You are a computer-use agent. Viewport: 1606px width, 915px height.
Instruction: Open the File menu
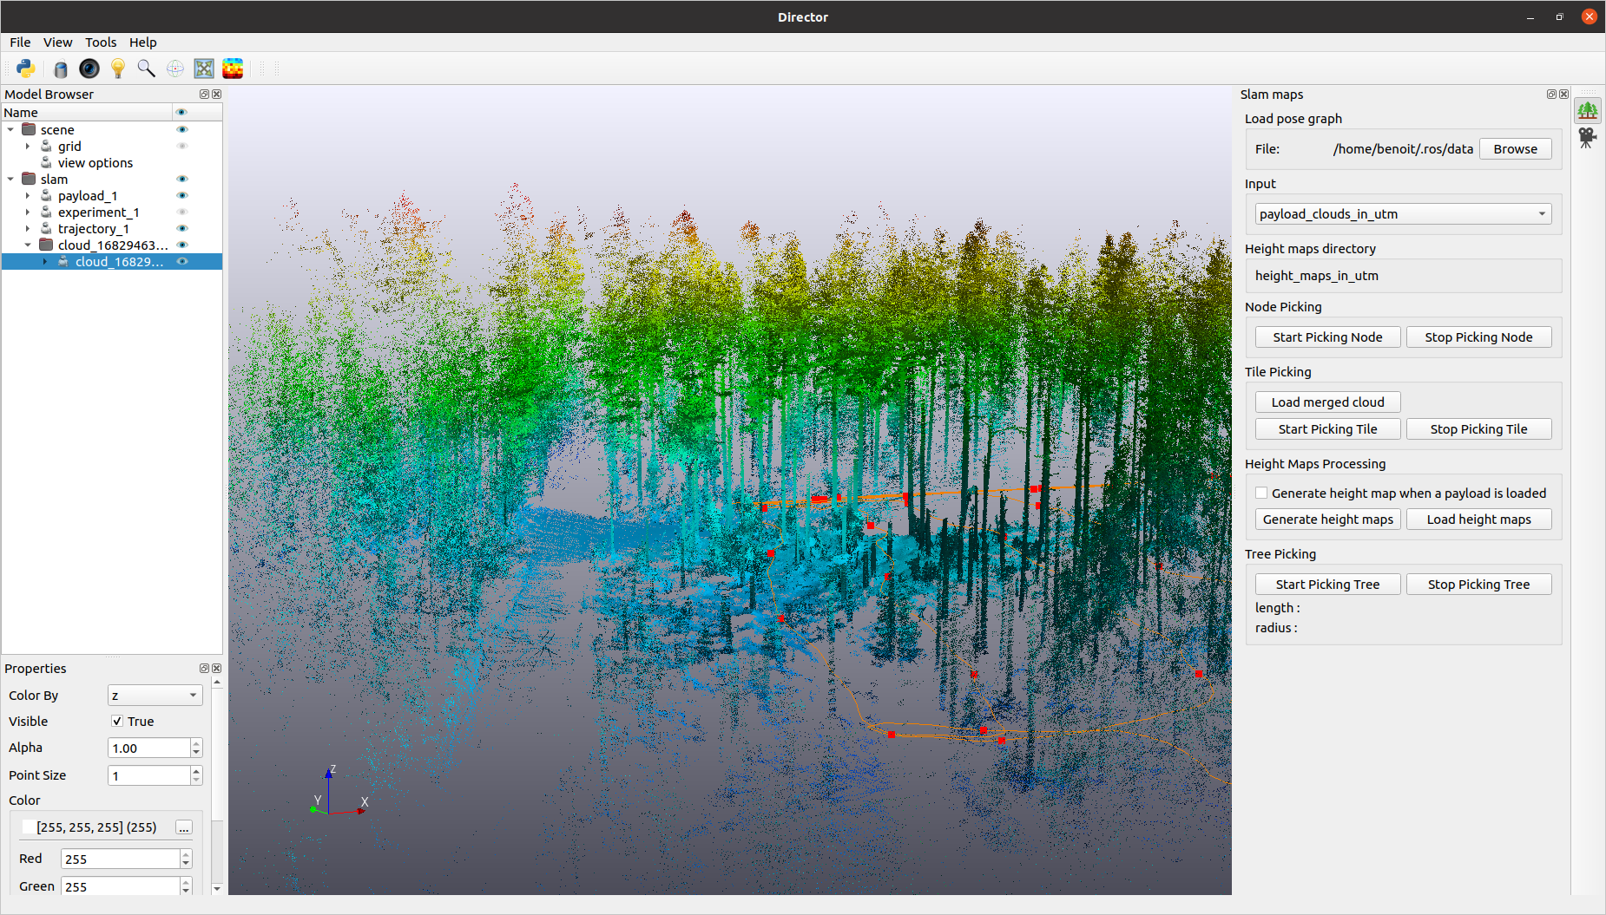pos(20,42)
